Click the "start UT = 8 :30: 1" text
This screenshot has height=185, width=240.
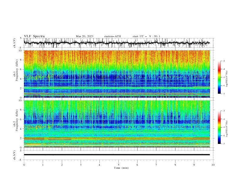click(x=146, y=36)
